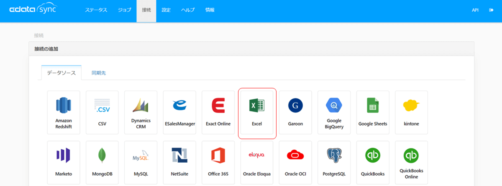This screenshot has width=502, height=186.
Task: Select the Amazon Redshift data source
Action: click(x=64, y=113)
